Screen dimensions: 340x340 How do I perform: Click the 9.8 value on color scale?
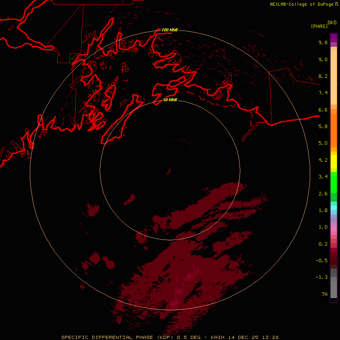[323, 42]
